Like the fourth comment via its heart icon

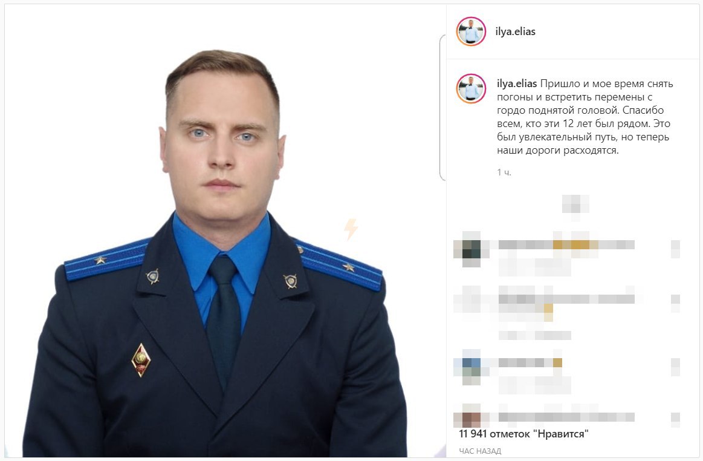coord(675,419)
